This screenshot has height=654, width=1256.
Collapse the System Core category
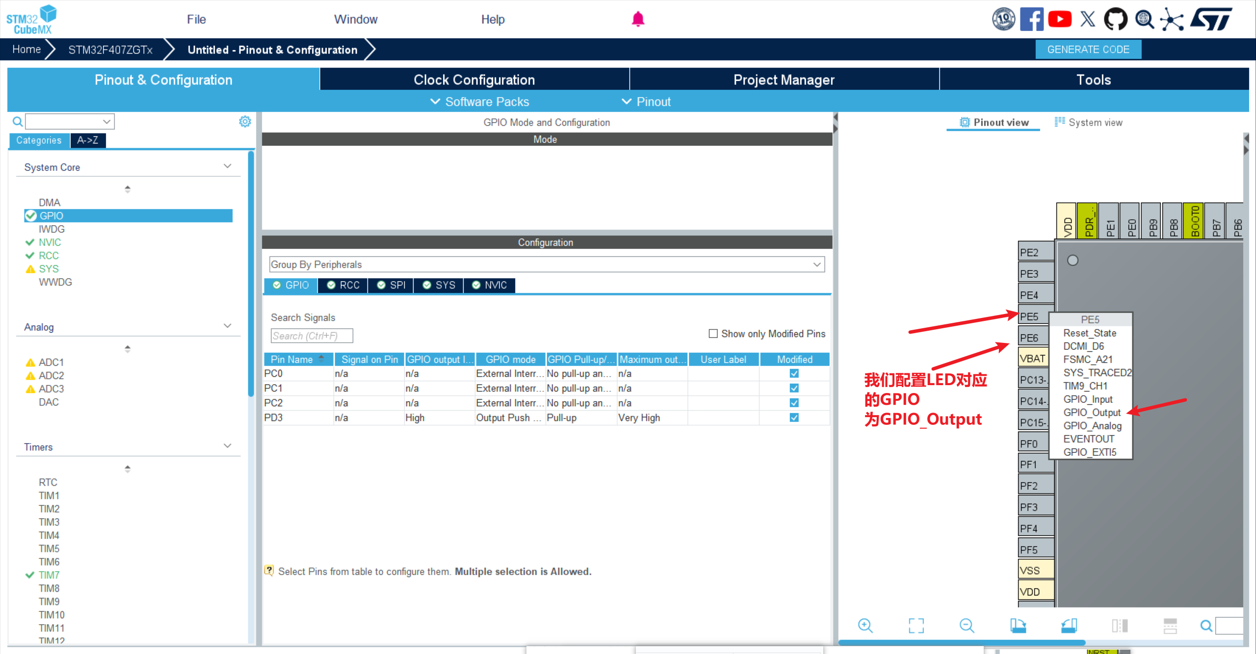pos(227,167)
